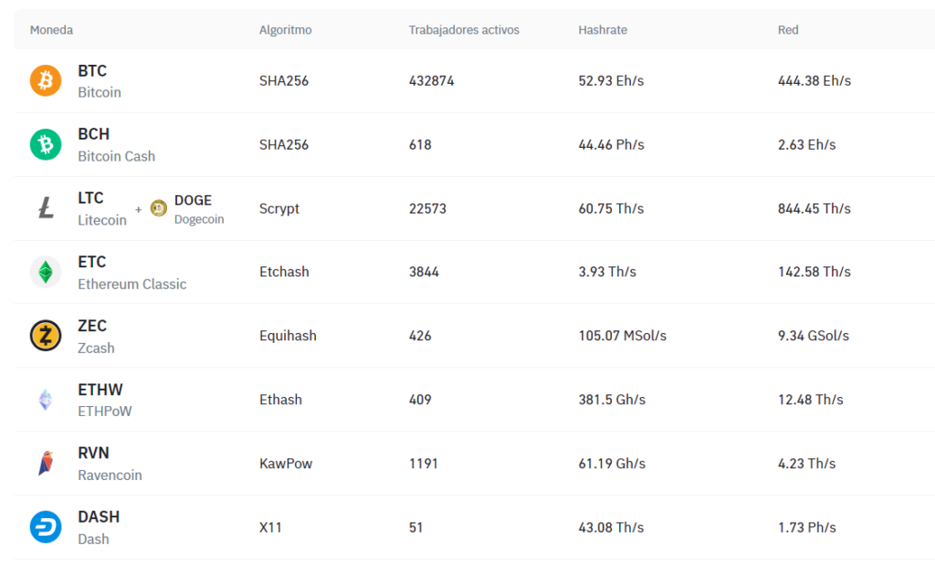Open the Ethereum Classic green diamond icon
Image resolution: width=935 pixels, height=573 pixels.
coord(46,272)
